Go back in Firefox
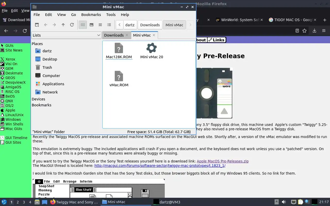Screen dimensions: 330x206 [6, 31]
